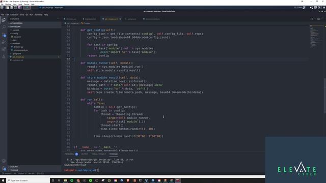This screenshot has height=183, width=326.
Task: Click the code minimap preview
Action: point(316,36)
